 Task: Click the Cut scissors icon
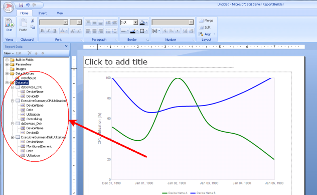tap(33, 21)
